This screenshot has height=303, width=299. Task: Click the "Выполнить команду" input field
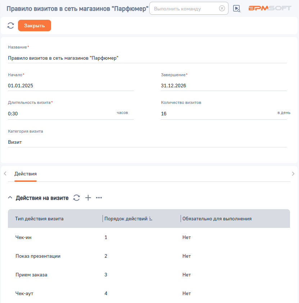pos(184,9)
